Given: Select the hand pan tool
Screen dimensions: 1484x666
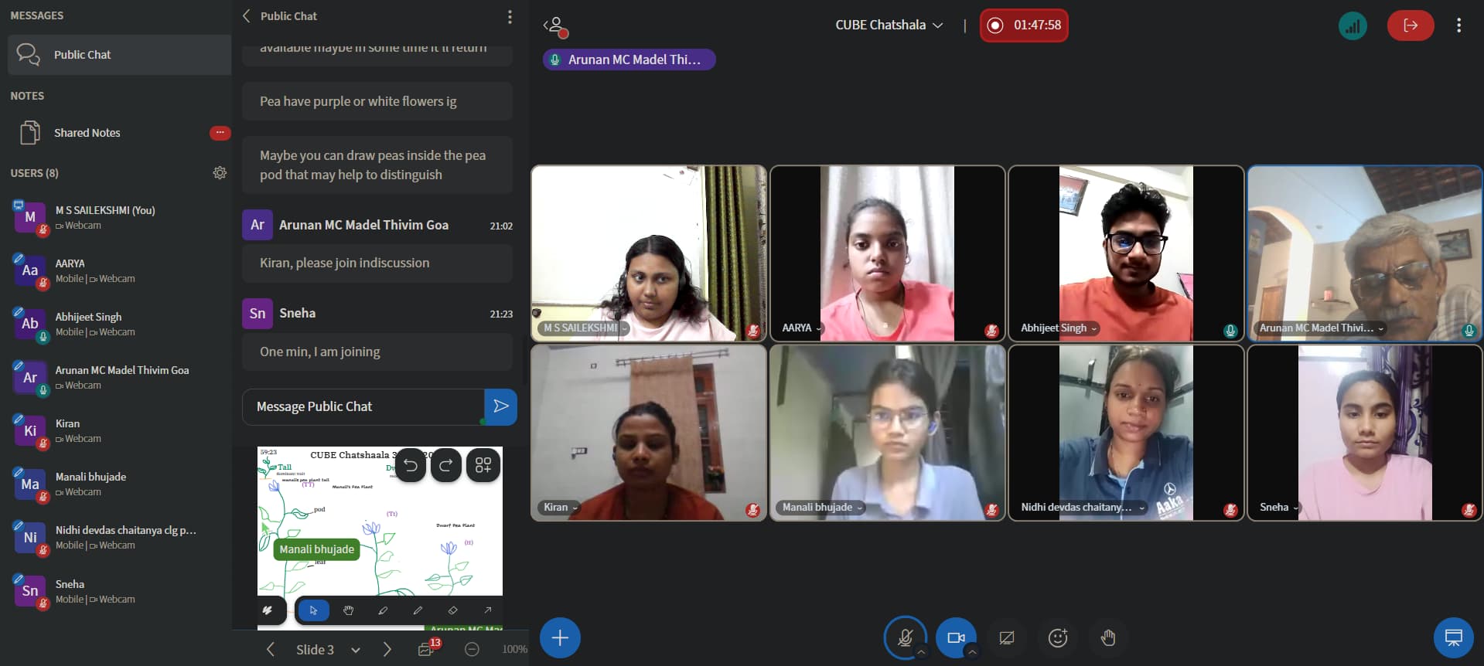Looking at the screenshot, I should tap(348, 610).
